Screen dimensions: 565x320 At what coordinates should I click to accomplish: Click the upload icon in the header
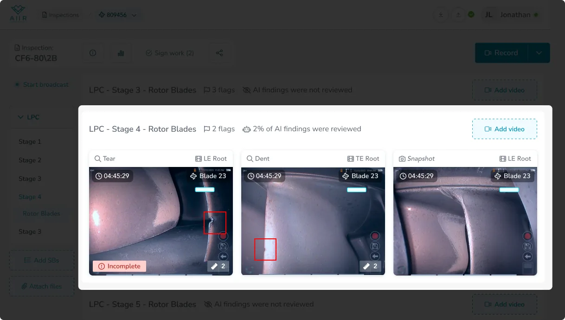click(458, 15)
